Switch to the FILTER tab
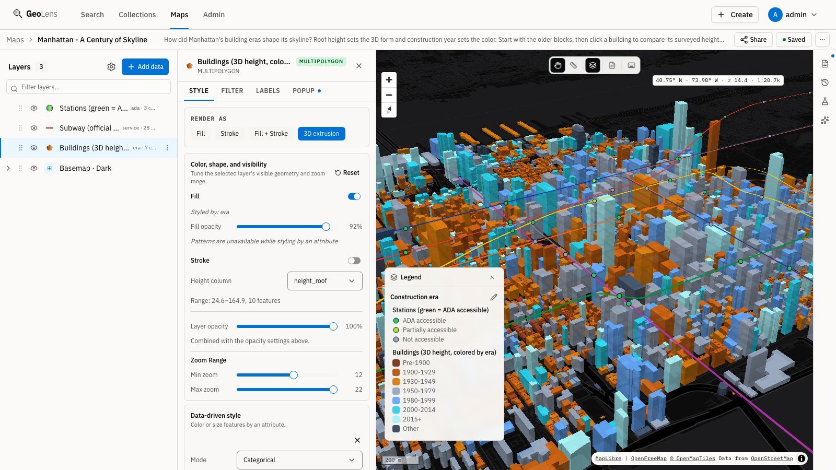Screen dimensions: 836x470 pos(232,91)
